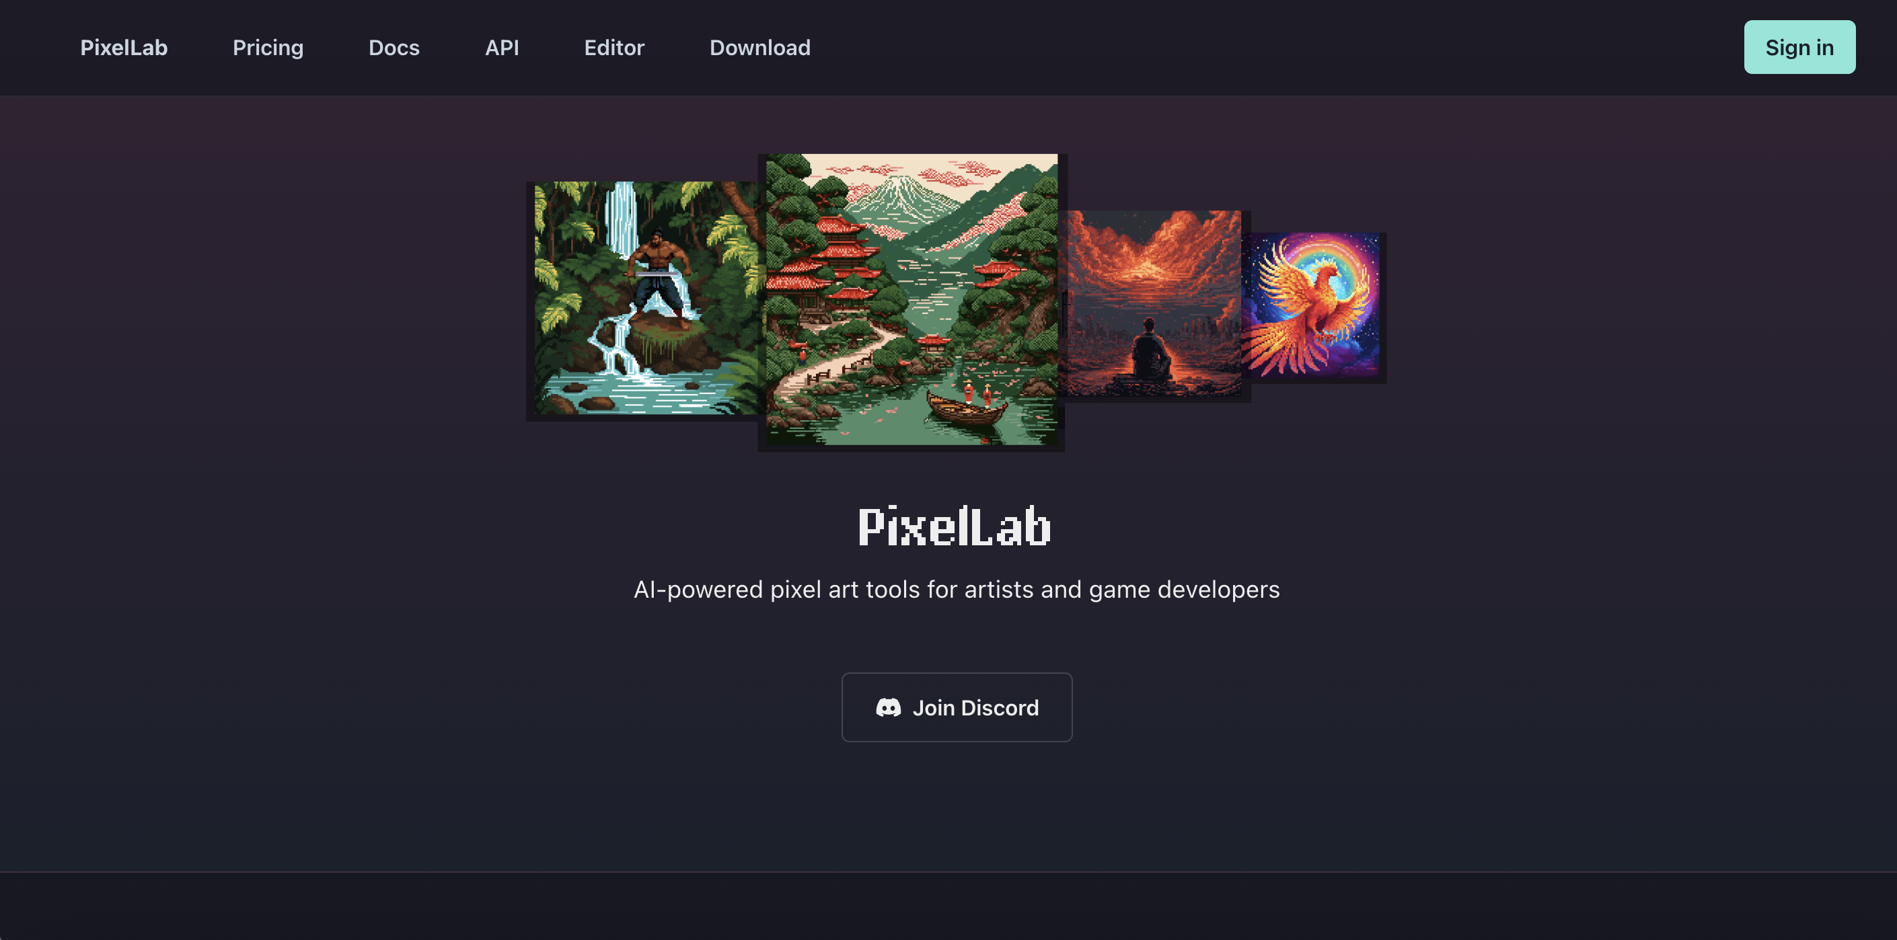1897x940 pixels.
Task: Click the Download navigation link
Action: [x=760, y=48]
